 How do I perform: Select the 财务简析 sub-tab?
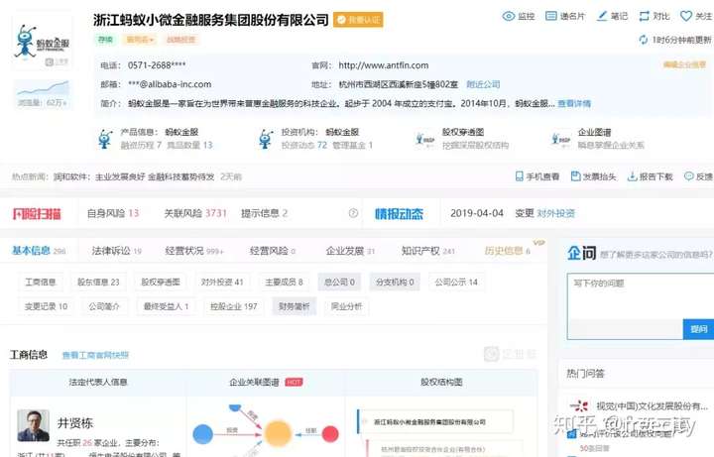(294, 306)
